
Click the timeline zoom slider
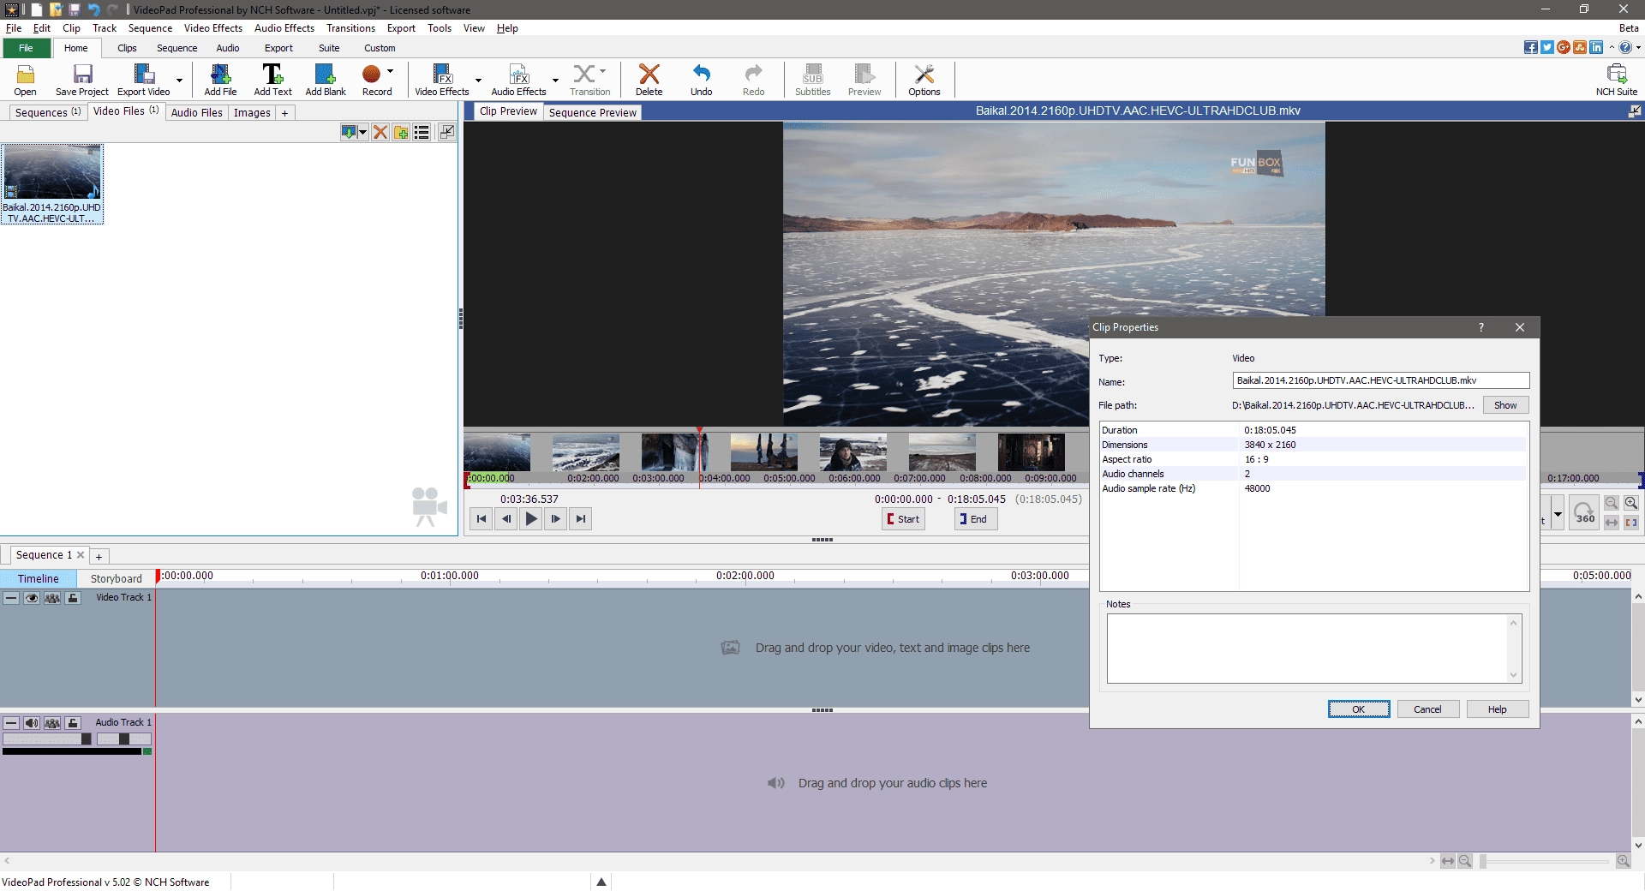(x=1545, y=861)
